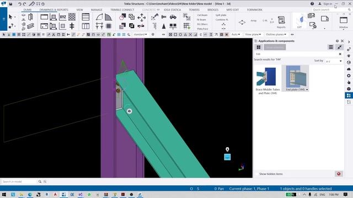
Task: Open the MANAGE ribbon tab
Action: (97, 10)
